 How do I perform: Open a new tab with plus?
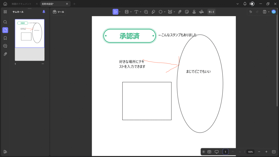click(x=74, y=4)
